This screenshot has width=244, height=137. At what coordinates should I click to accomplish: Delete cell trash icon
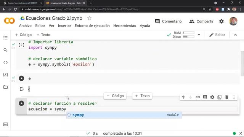point(227,97)
